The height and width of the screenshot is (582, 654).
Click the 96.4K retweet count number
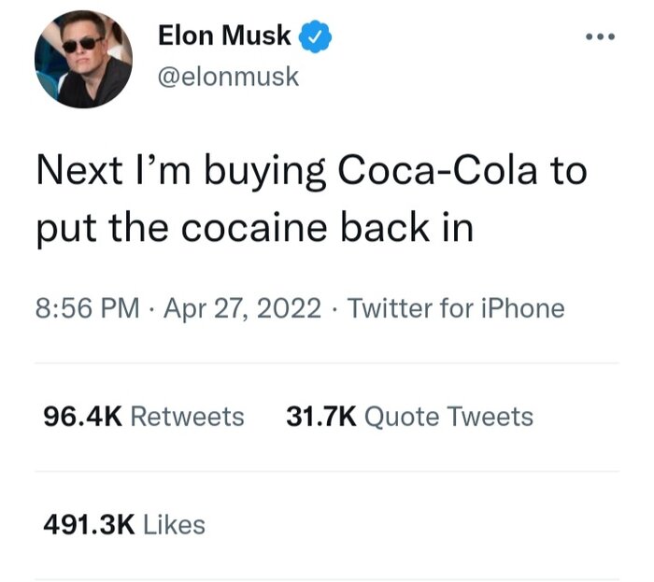[82, 416]
